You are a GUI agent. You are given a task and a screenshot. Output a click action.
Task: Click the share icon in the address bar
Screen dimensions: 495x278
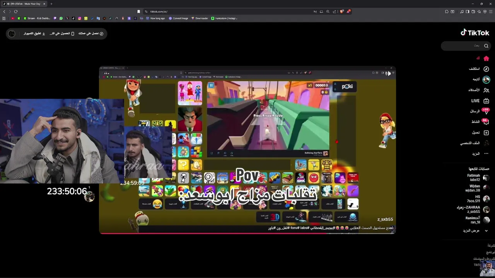(x=335, y=12)
